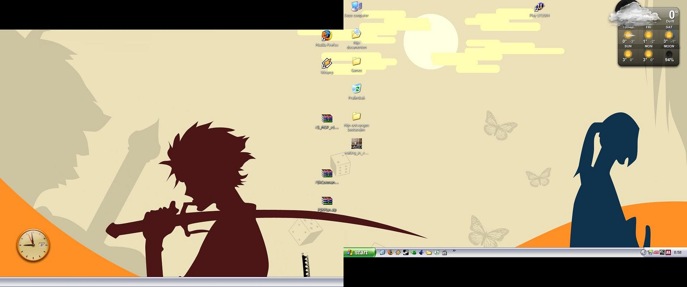Click the first blue quick launch icon
The height and width of the screenshot is (287, 687).
point(382,252)
